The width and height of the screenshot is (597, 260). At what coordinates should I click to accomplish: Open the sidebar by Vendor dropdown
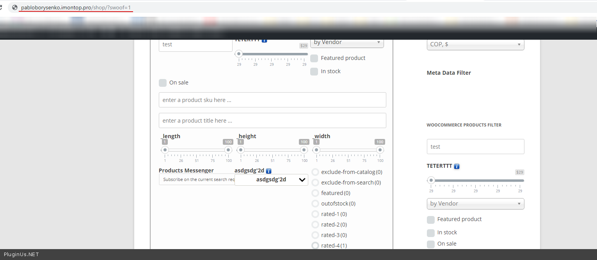click(x=475, y=204)
